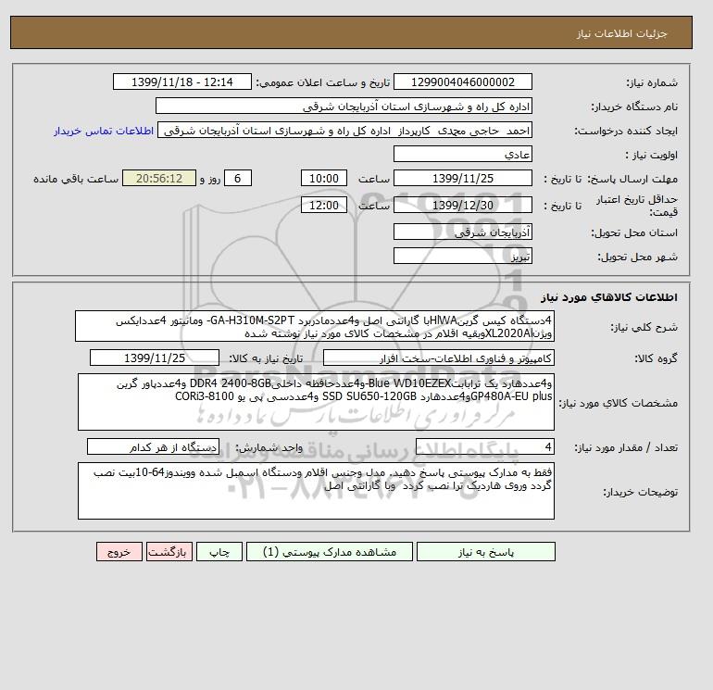Image resolution: width=713 pixels, height=690 pixels.
Task: Click the نام دستگاه خریدار label
Action: (634, 107)
